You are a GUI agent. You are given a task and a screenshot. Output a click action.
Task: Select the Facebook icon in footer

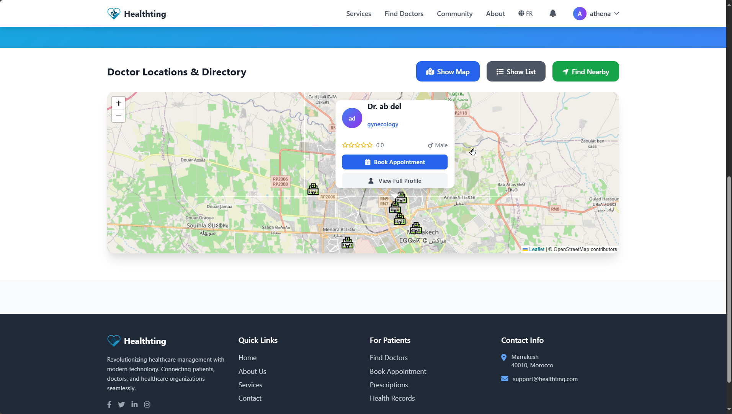tap(109, 404)
